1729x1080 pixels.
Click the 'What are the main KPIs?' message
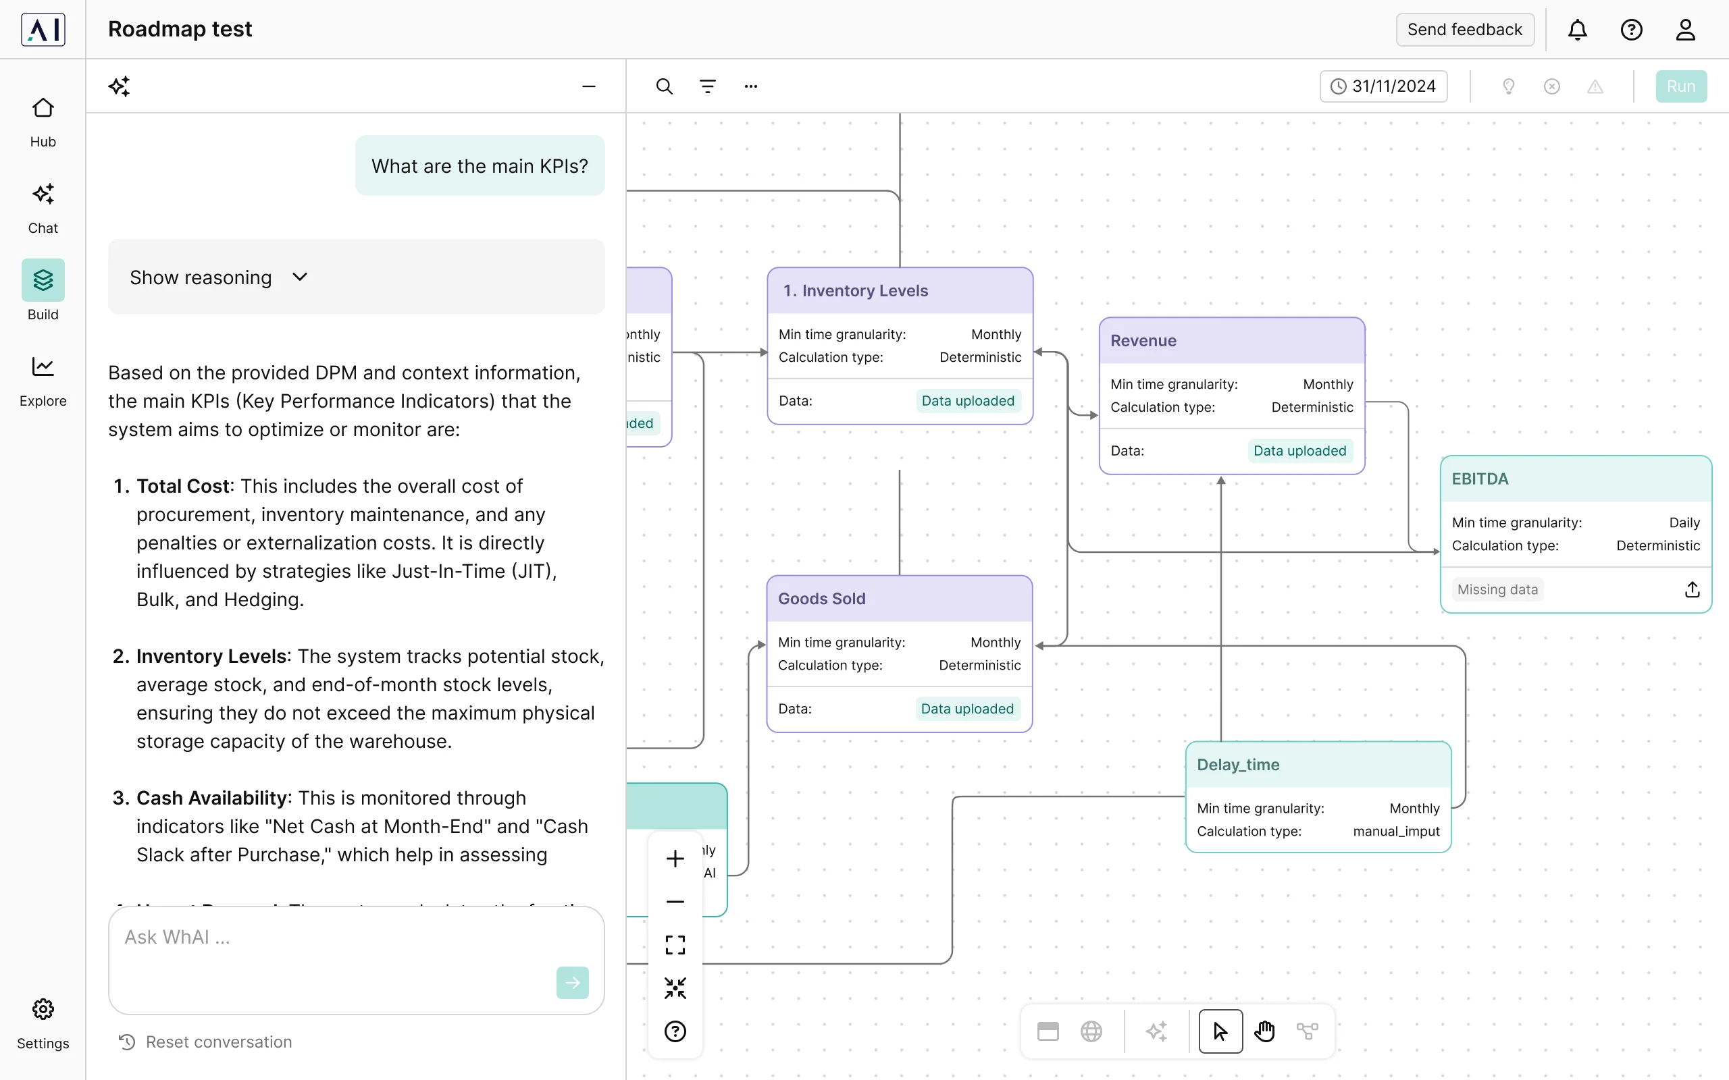pos(480,166)
